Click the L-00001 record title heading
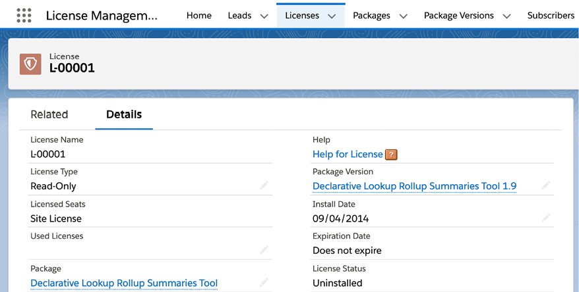 72,68
